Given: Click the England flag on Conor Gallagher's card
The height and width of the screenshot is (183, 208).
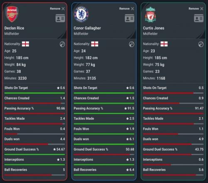Looking at the screenshot, I should (x=94, y=44).
